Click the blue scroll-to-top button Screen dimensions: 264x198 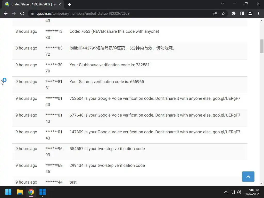tap(248, 177)
